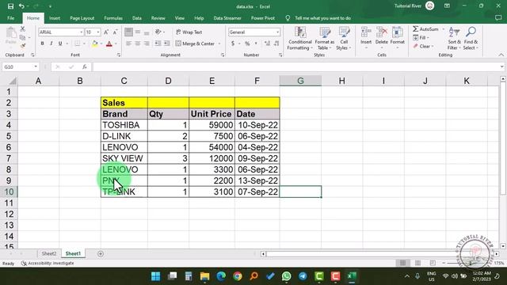This screenshot has width=507, height=285.
Task: Set top vertical alignment
Action: pos(128,32)
